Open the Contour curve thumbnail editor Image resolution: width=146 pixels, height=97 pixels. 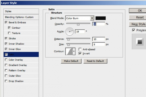pyautogui.click(x=69, y=51)
